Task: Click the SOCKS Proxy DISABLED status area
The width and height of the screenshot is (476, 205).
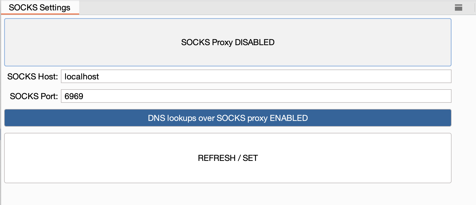Action: pos(228,42)
